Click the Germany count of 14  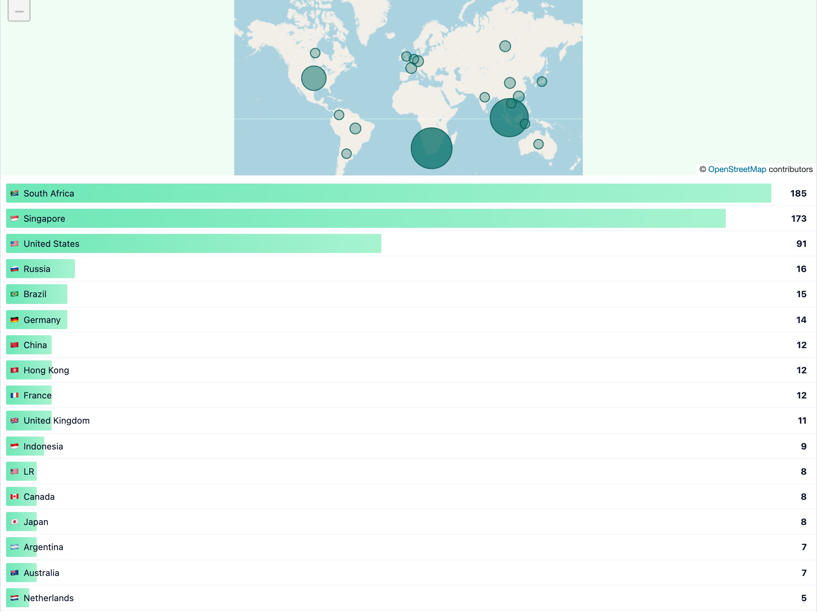pos(801,320)
